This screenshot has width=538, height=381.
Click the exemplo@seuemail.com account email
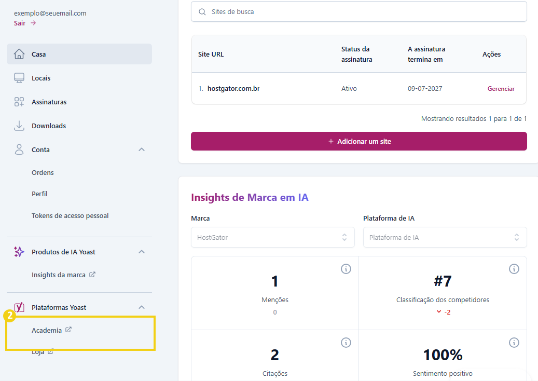[x=50, y=13]
